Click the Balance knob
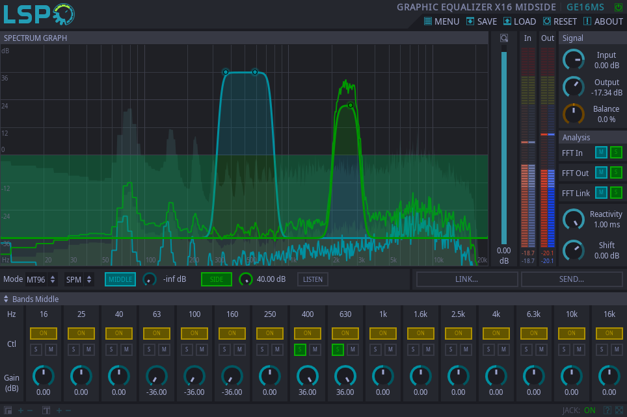Screen dimensions: 627x417 [x=574, y=114]
